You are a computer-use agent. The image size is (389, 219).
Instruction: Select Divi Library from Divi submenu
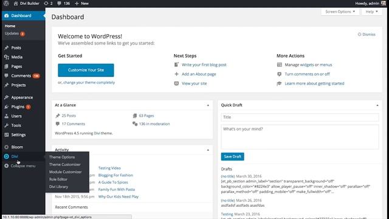pos(58,187)
